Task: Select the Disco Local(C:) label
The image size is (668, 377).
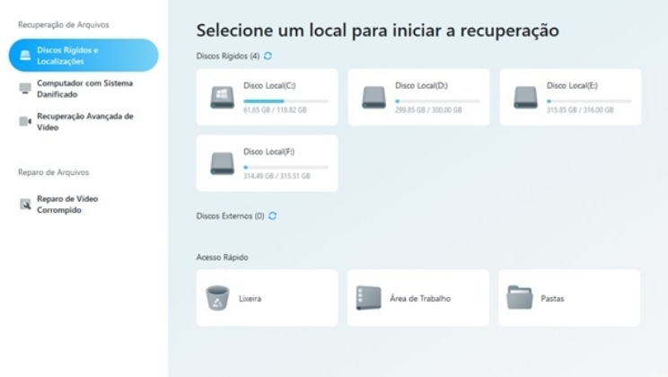Action: pyautogui.click(x=269, y=85)
